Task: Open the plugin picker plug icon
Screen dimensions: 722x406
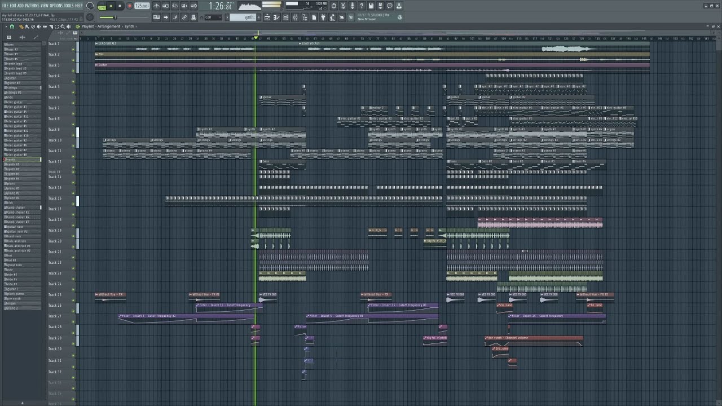Action: tap(323, 17)
